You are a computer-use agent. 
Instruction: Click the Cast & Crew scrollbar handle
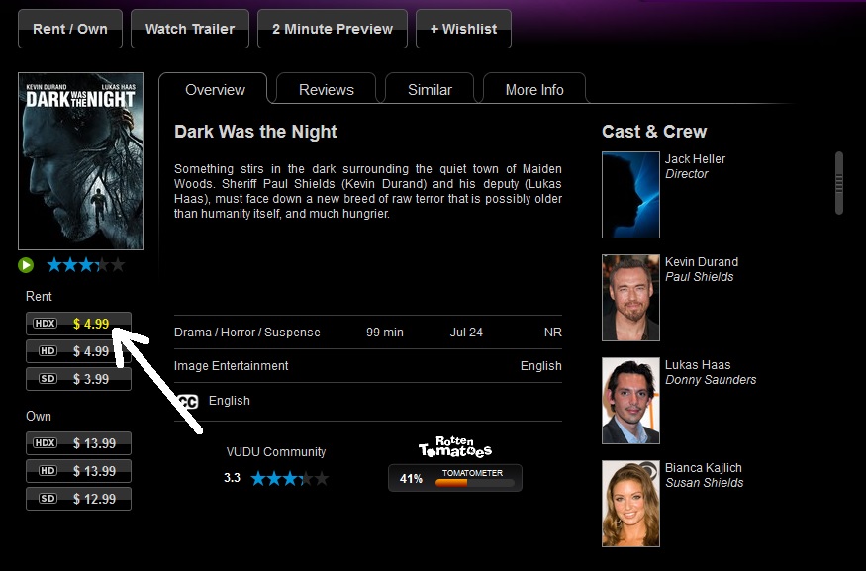click(x=839, y=183)
